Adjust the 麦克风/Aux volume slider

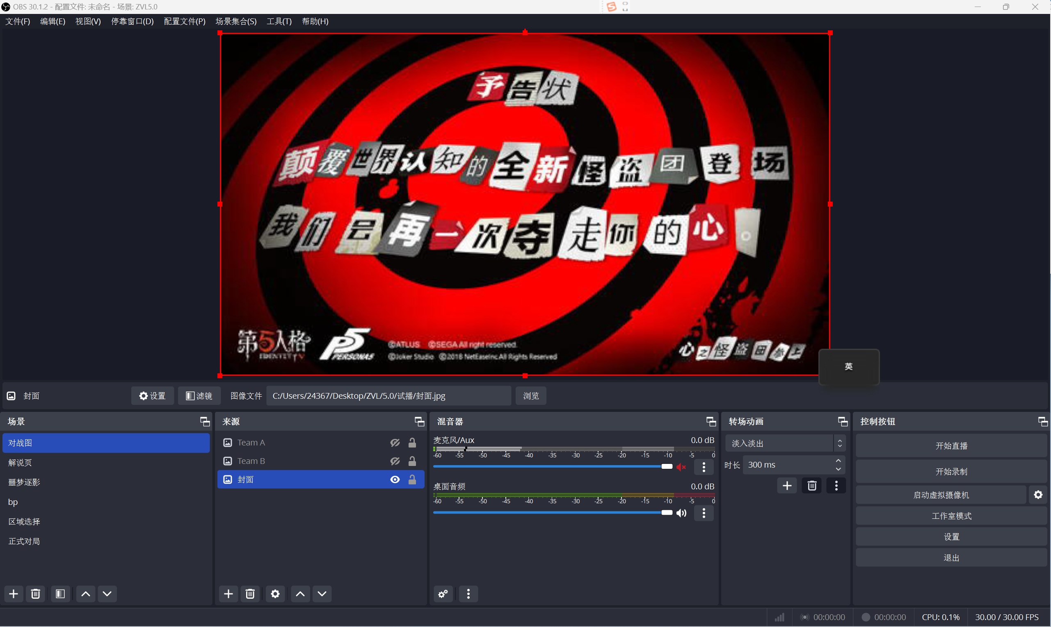pos(552,466)
